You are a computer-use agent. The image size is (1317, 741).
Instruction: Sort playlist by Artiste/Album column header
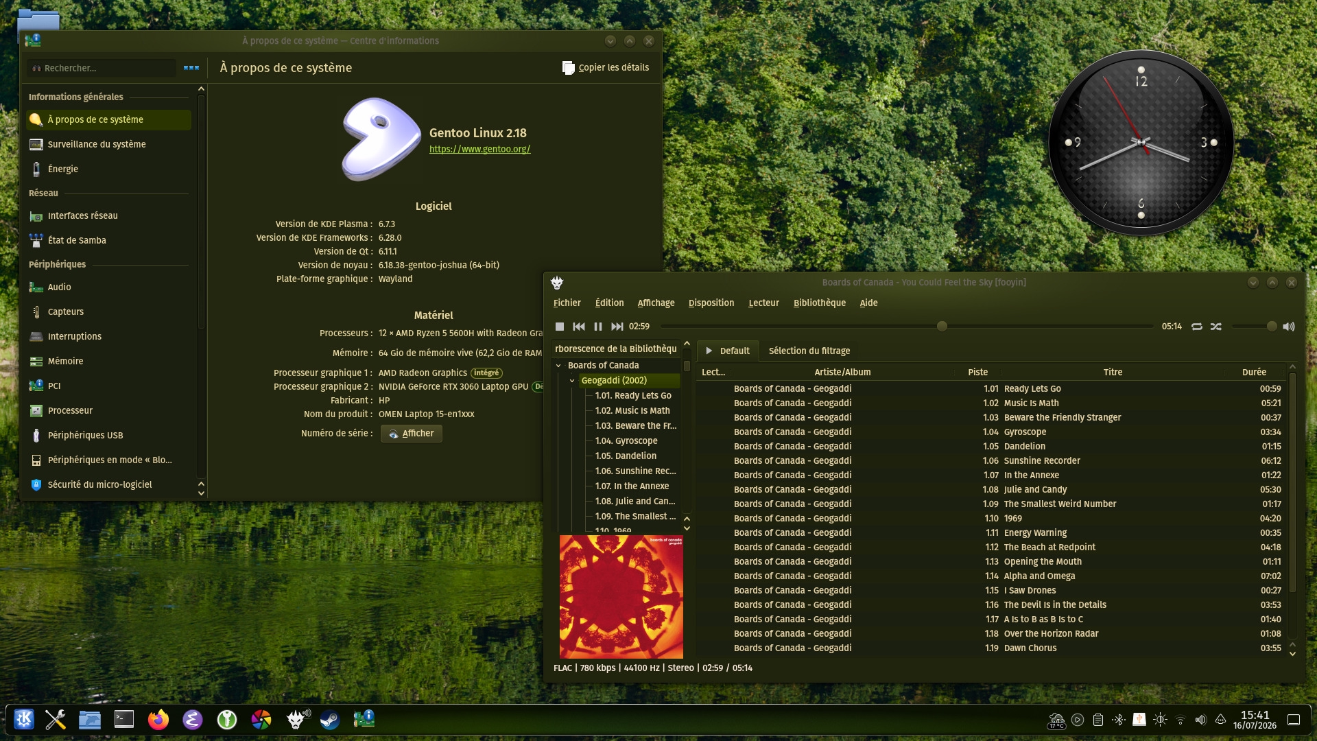tap(842, 372)
